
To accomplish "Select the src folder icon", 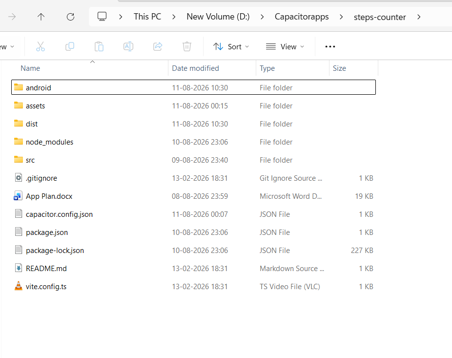I will click(x=19, y=160).
